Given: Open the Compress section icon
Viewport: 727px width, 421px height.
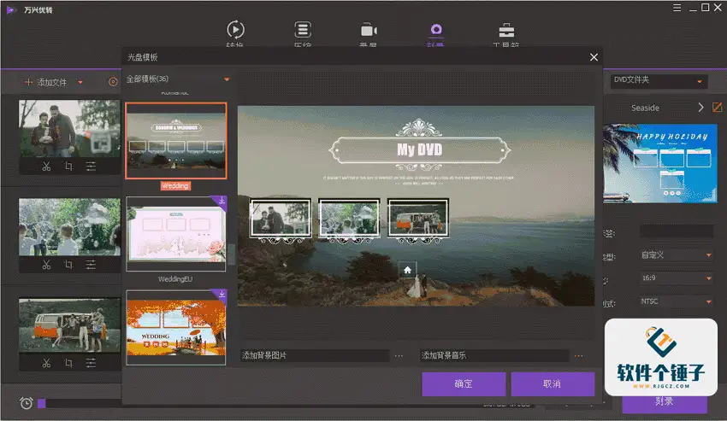Looking at the screenshot, I should [x=302, y=31].
